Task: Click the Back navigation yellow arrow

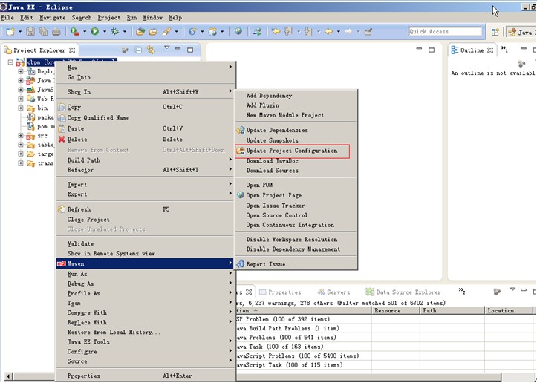Action: pyautogui.click(x=328, y=31)
